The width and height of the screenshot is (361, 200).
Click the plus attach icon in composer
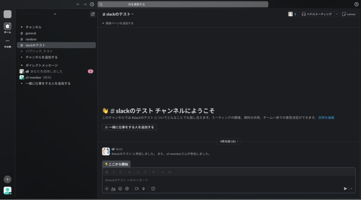(107, 189)
